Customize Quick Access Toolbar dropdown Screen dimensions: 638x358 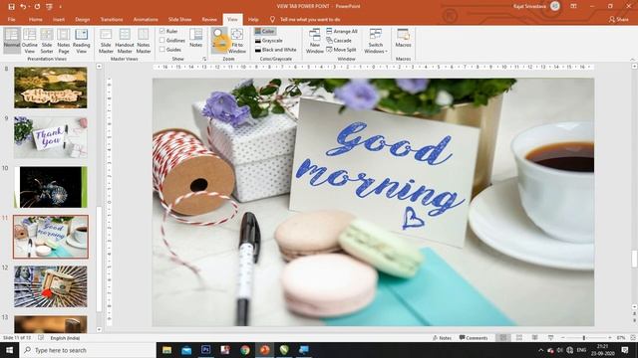tap(61, 7)
